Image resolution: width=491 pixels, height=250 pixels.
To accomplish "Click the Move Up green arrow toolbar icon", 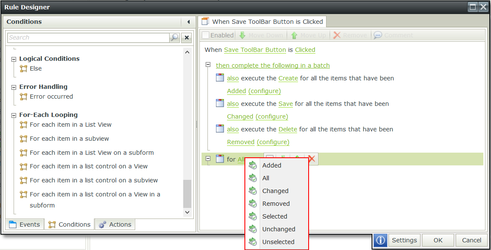I will click(294, 35).
